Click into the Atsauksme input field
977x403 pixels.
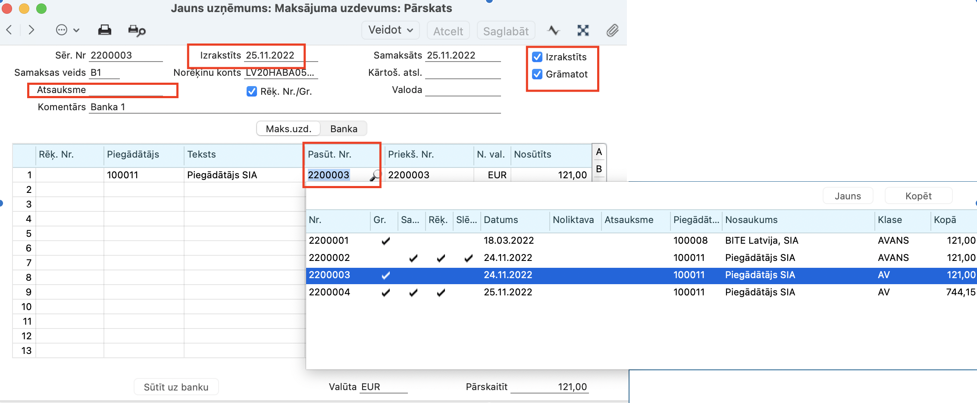tap(126, 90)
